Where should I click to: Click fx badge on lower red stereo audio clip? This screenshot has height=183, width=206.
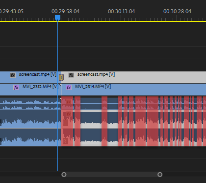tap(69, 114)
